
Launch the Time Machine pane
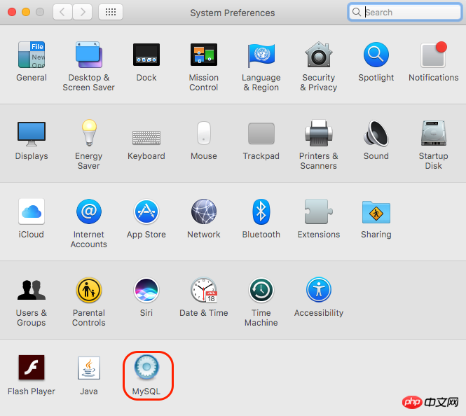coord(261,290)
